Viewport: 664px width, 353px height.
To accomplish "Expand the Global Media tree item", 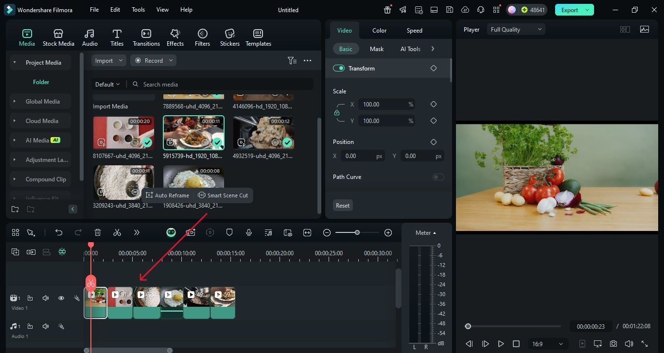I will [x=14, y=102].
